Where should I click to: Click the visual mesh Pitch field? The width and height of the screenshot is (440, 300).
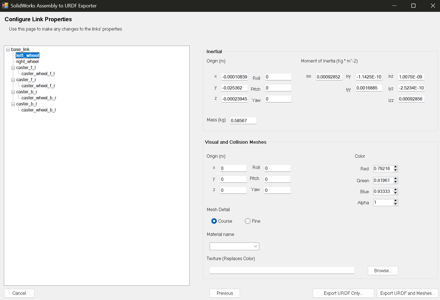coord(277,179)
